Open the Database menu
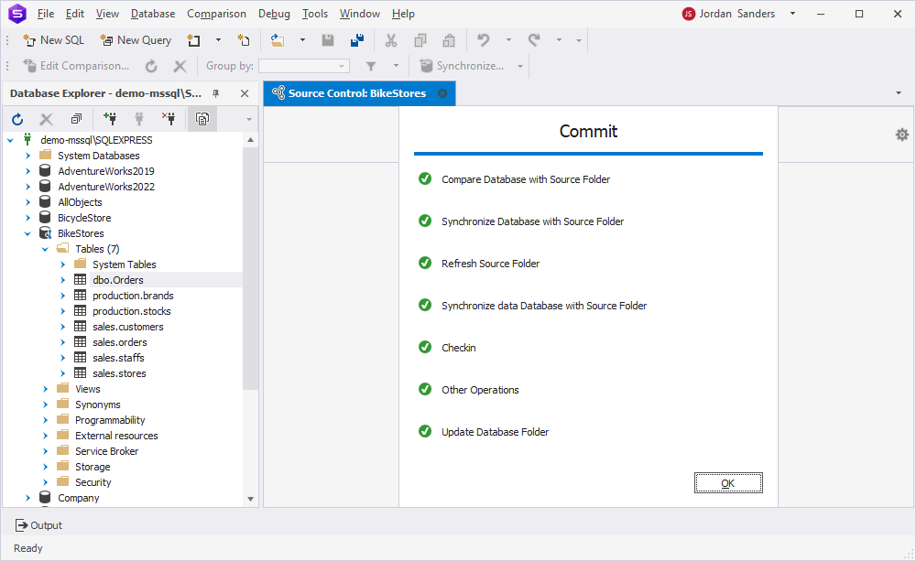The image size is (916, 561). 152,14
